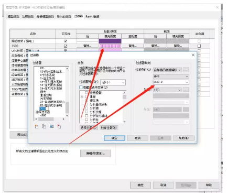This screenshot has height=196, width=227.
Task: Check the 分析墙 category checkbox
Action: click(87, 108)
